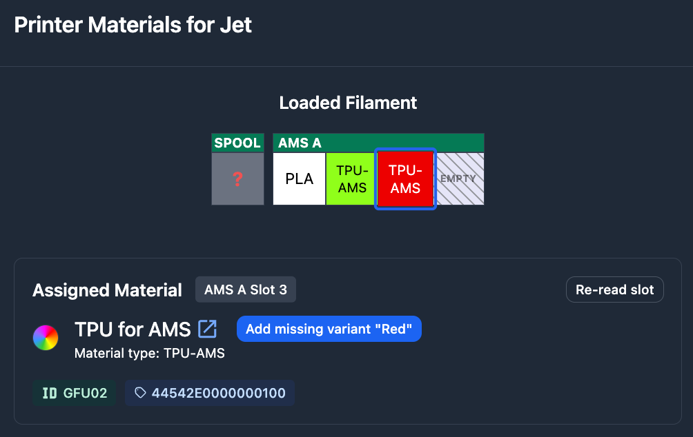This screenshot has width=693, height=437.
Task: Click the Loaded Filament heading
Action: (348, 103)
